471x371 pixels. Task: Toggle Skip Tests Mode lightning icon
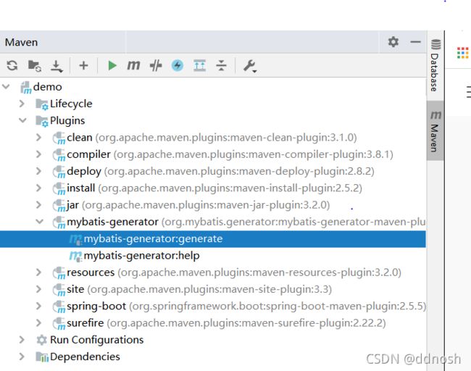[178, 65]
